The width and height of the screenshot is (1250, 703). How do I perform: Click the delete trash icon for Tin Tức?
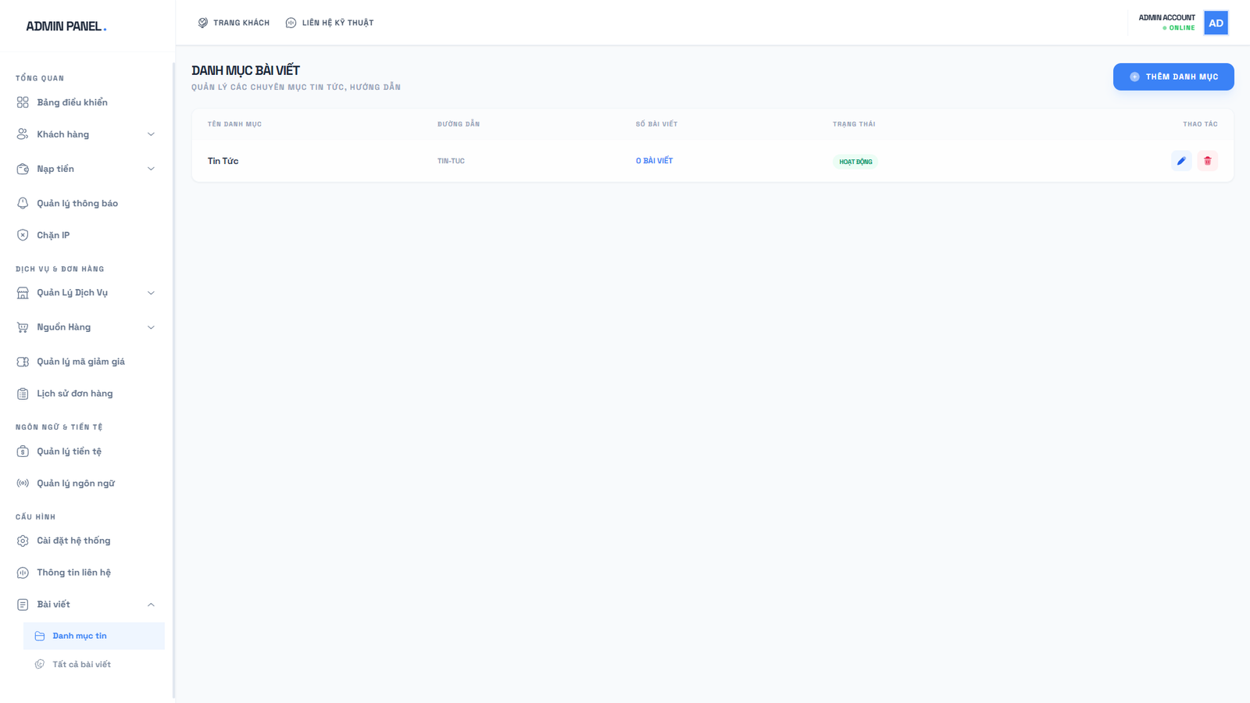(1207, 160)
